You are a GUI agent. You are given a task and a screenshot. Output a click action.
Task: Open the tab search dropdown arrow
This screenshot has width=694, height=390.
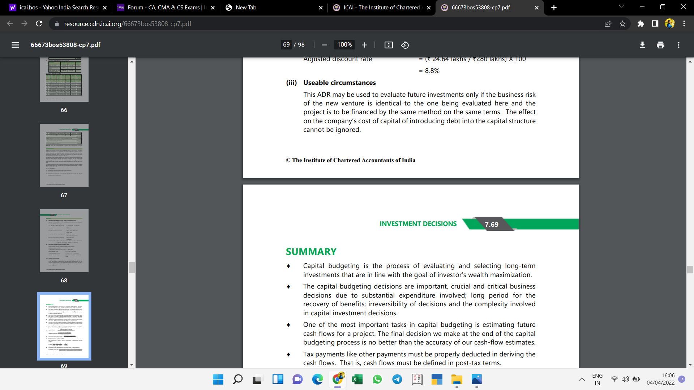(x=621, y=7)
